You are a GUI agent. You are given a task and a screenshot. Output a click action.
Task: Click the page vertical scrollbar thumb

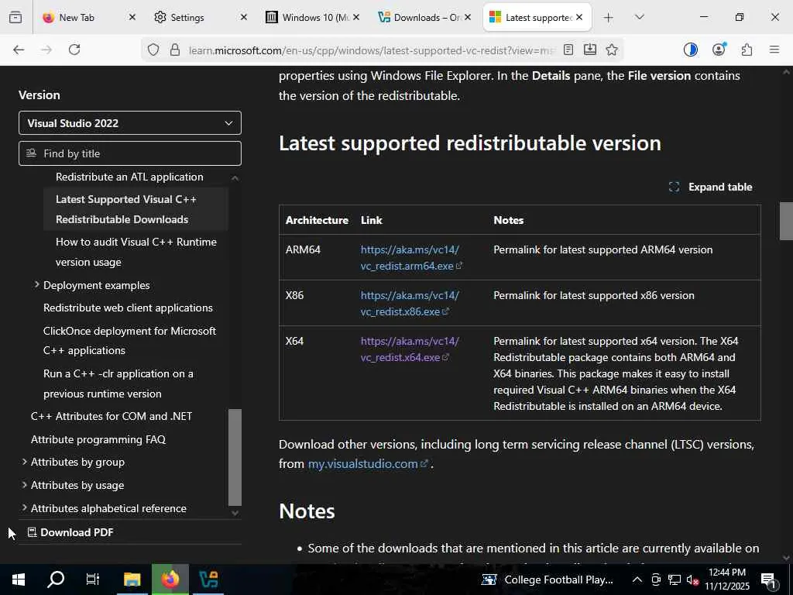pyautogui.click(x=786, y=221)
